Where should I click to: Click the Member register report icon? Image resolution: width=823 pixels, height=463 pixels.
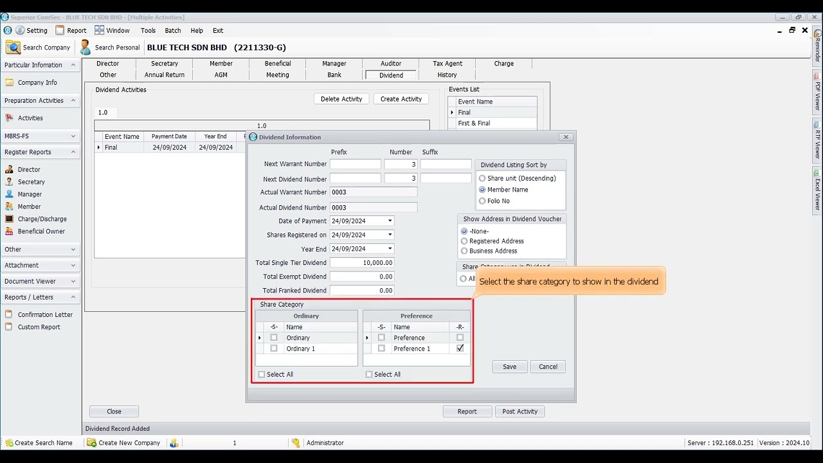[10, 206]
